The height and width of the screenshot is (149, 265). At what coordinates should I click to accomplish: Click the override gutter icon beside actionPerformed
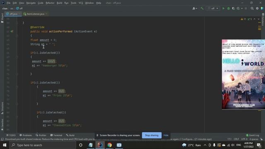[12, 31]
